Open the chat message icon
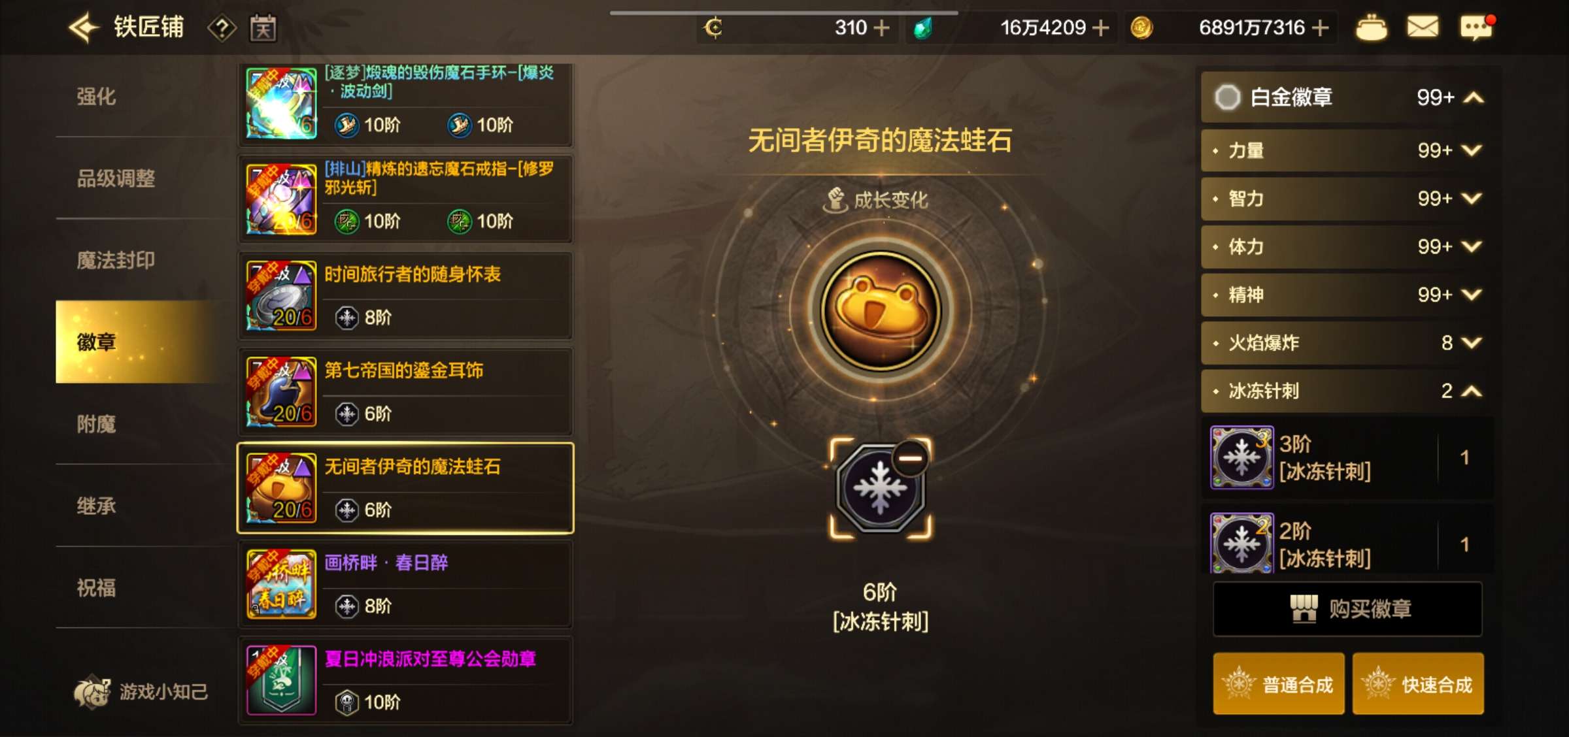Image resolution: width=1569 pixels, height=737 pixels. pyautogui.click(x=1476, y=27)
